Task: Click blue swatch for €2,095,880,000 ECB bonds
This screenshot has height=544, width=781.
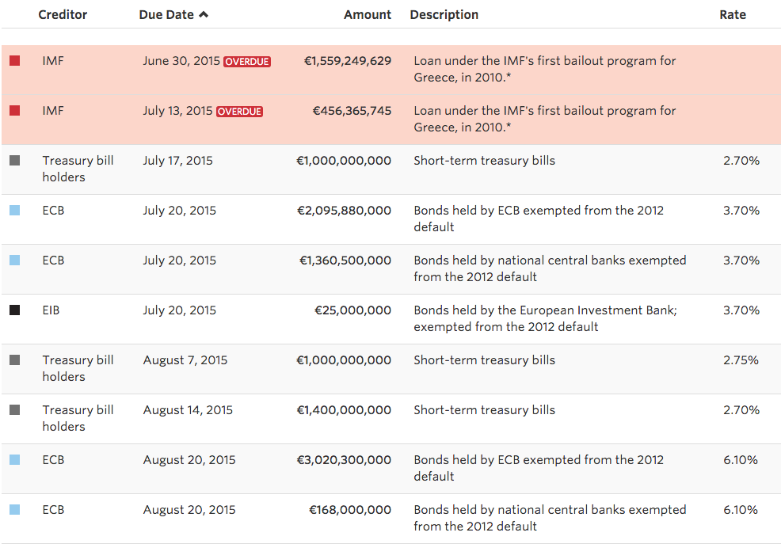Action: coord(15,211)
